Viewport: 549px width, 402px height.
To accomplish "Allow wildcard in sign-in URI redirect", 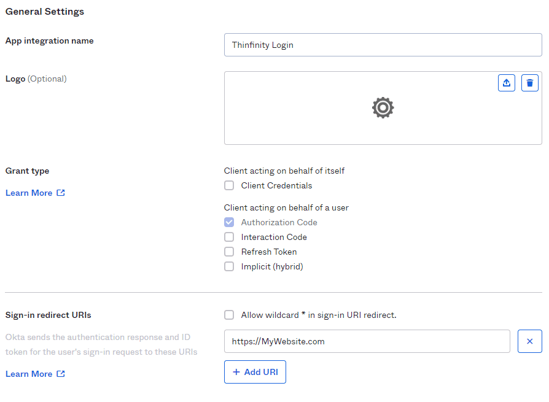I will coord(229,314).
